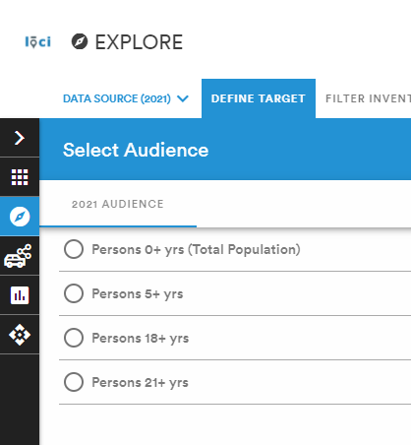
Task: Open the bar chart icon in sidebar
Action: 20,295
